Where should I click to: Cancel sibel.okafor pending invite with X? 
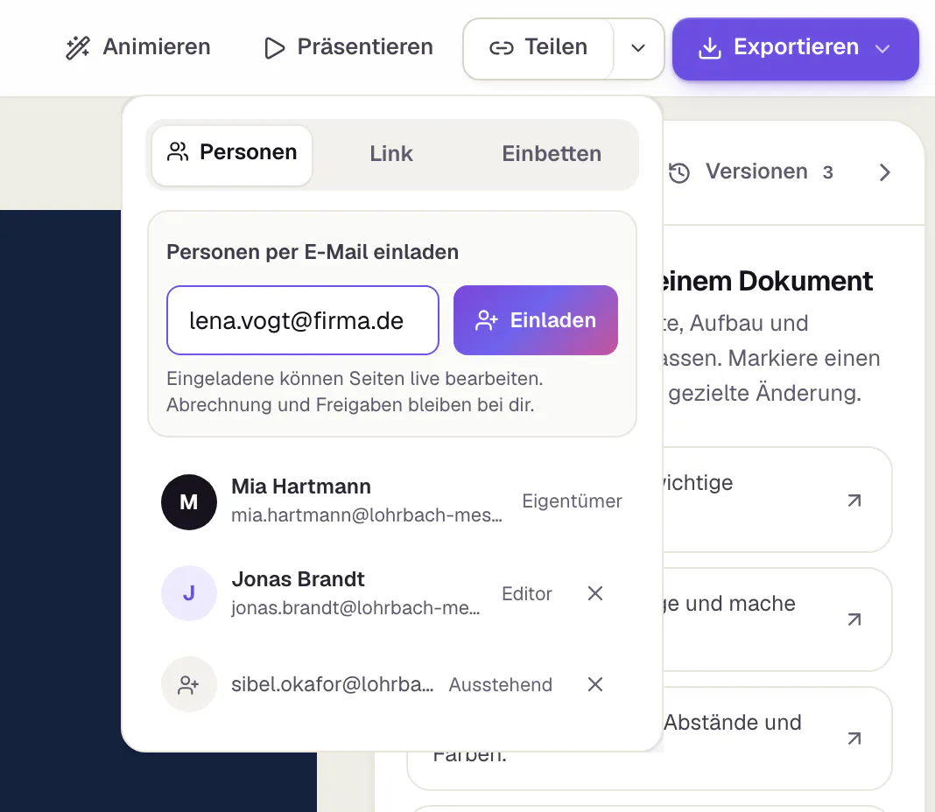(595, 684)
